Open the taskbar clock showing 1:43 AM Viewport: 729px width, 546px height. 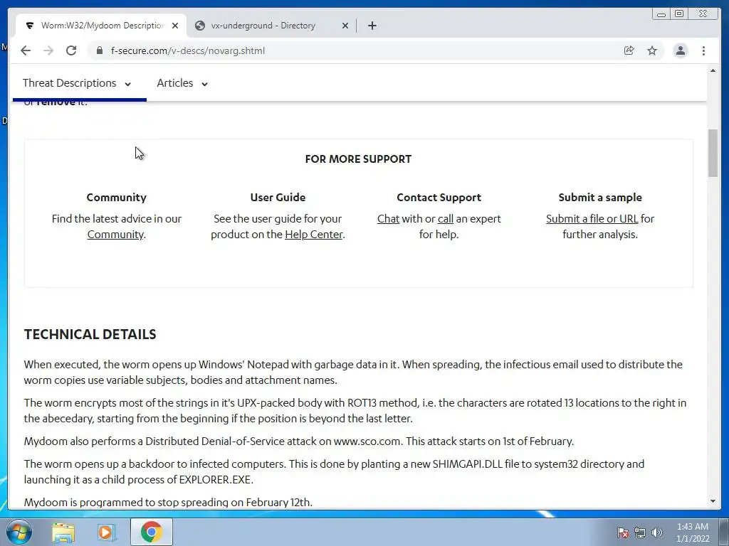point(693,532)
